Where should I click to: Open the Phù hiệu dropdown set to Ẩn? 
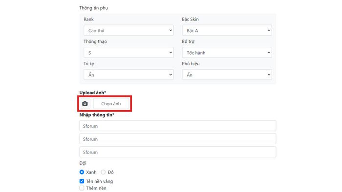point(227,75)
